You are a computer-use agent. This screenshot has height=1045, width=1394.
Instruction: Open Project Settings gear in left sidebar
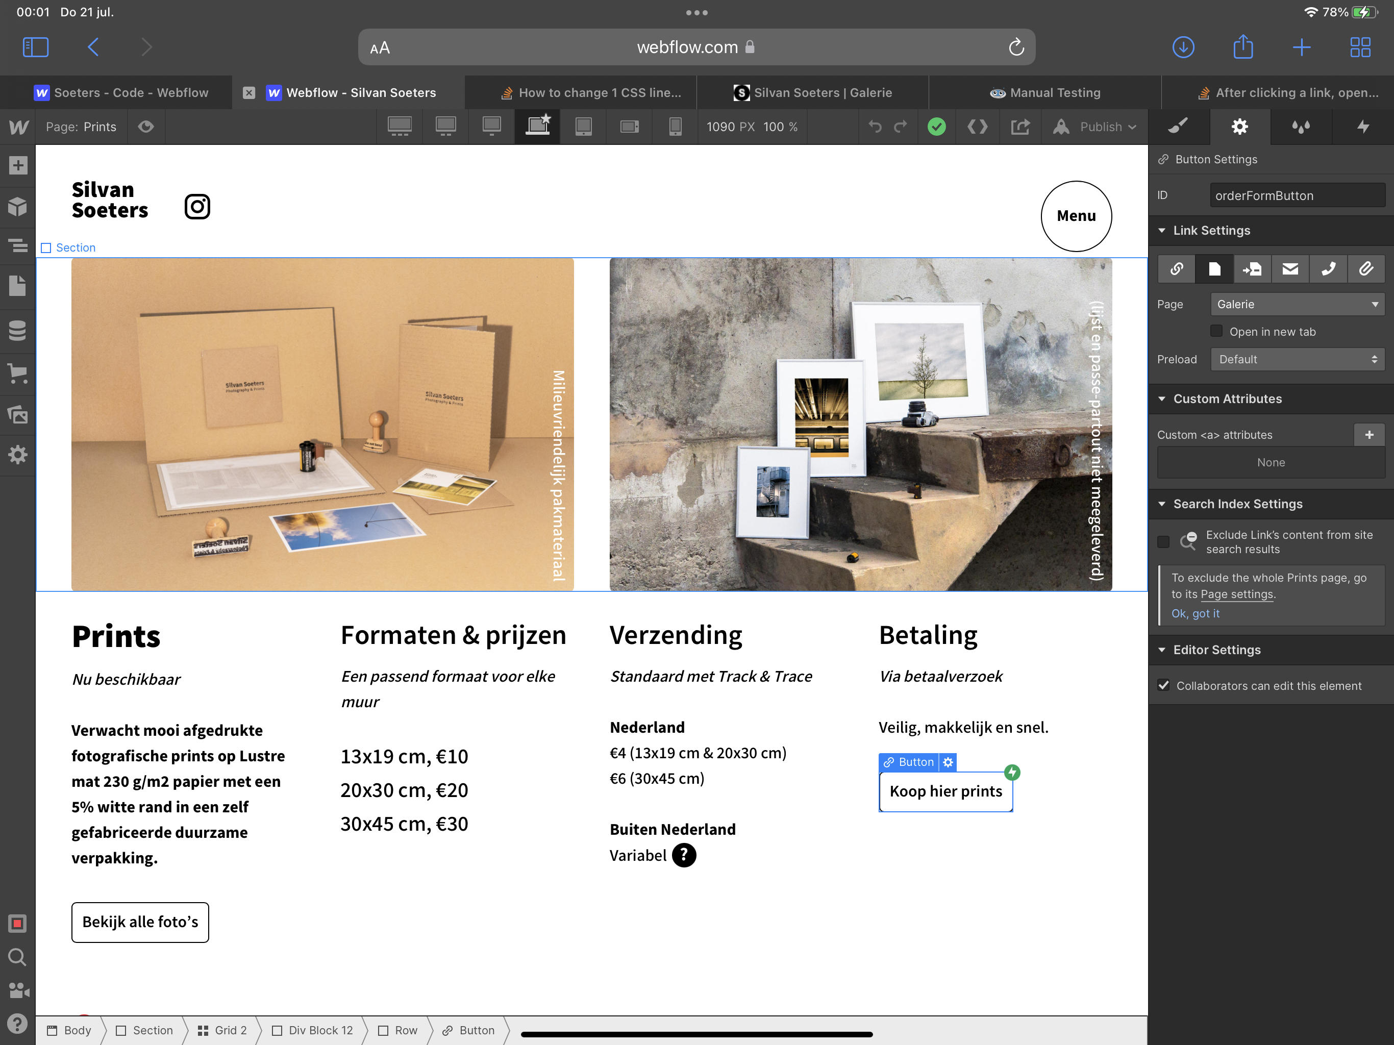(x=18, y=455)
